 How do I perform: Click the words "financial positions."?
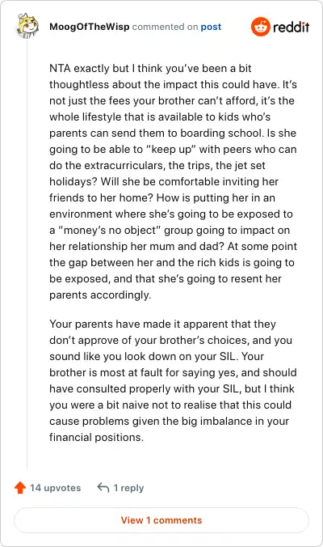pyautogui.click(x=96, y=437)
